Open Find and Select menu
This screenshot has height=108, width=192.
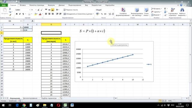point(182,12)
